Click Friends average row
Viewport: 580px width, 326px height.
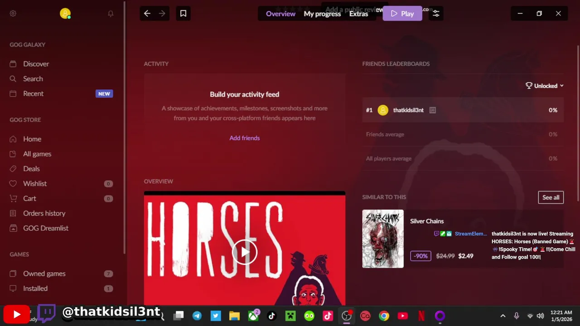click(463, 134)
